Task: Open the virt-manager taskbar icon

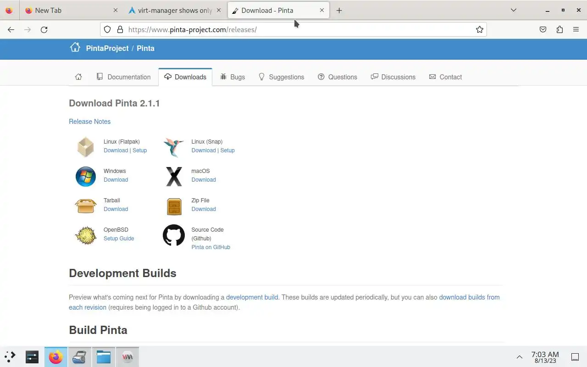Action: pyautogui.click(x=127, y=356)
